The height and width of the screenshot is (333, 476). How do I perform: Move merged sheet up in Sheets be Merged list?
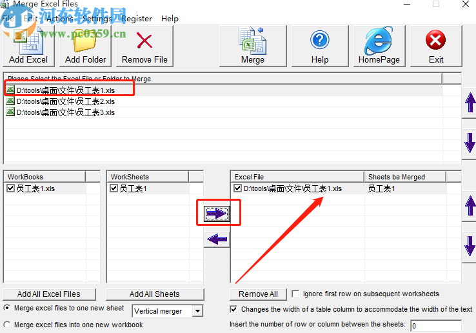tap(470, 206)
